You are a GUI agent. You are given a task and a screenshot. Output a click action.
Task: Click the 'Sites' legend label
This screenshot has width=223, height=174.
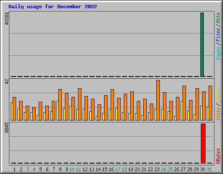coord(218,114)
